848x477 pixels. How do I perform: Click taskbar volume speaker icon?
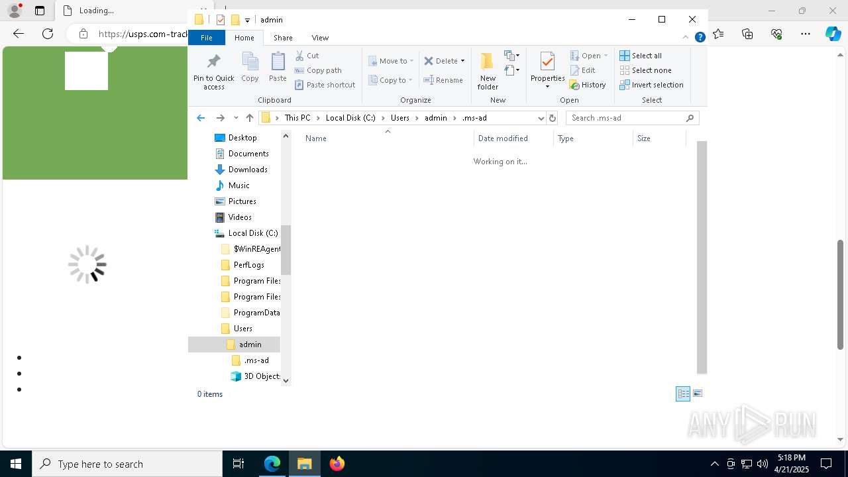pos(762,464)
